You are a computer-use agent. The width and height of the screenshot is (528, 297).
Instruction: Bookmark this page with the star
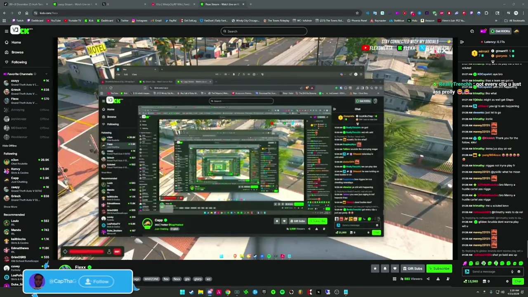click(357, 13)
